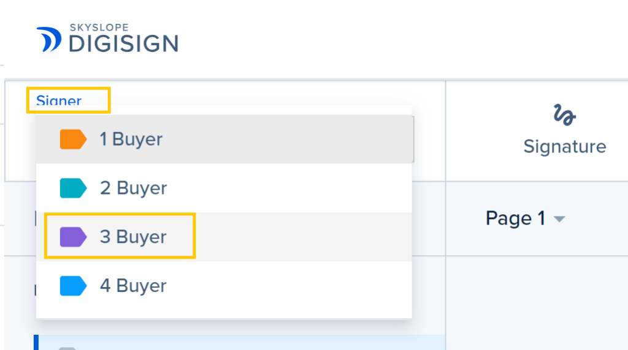Image resolution: width=628 pixels, height=350 pixels.
Task: Select the blue highlighted row below the dropdown
Action: click(239, 343)
